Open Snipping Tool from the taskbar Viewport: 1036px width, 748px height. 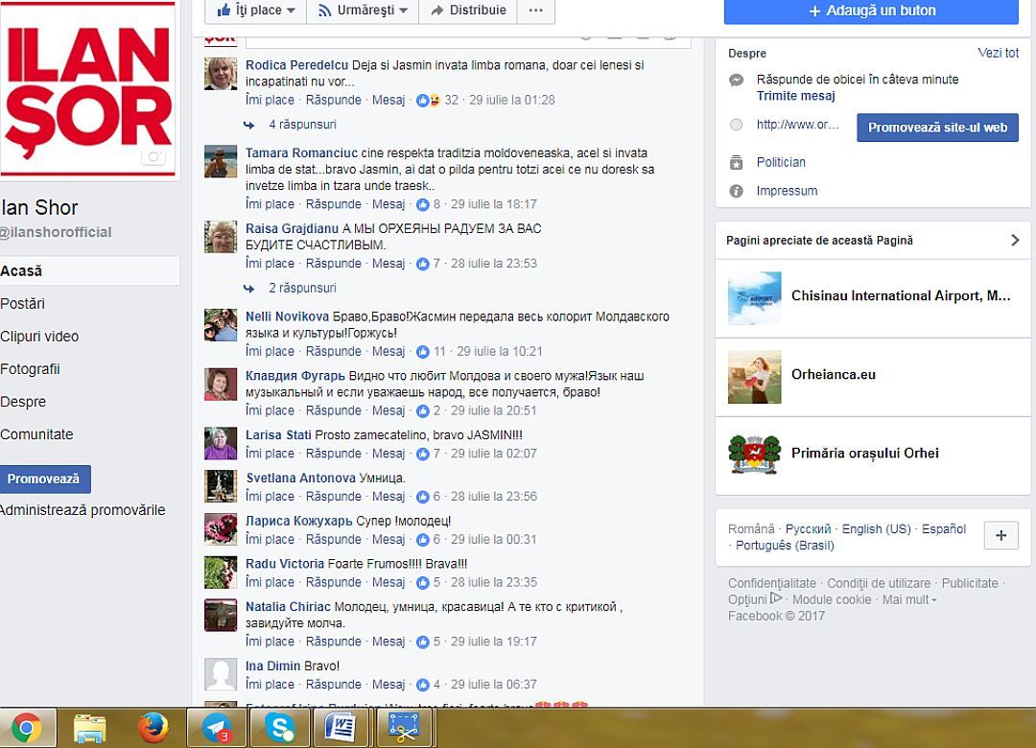pyautogui.click(x=405, y=728)
